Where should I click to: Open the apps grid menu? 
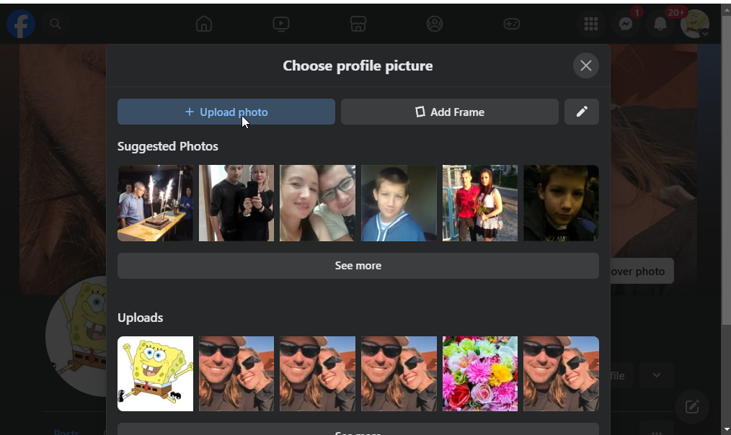591,24
